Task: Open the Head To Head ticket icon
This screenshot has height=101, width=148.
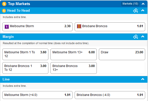Action: pos(136,11)
